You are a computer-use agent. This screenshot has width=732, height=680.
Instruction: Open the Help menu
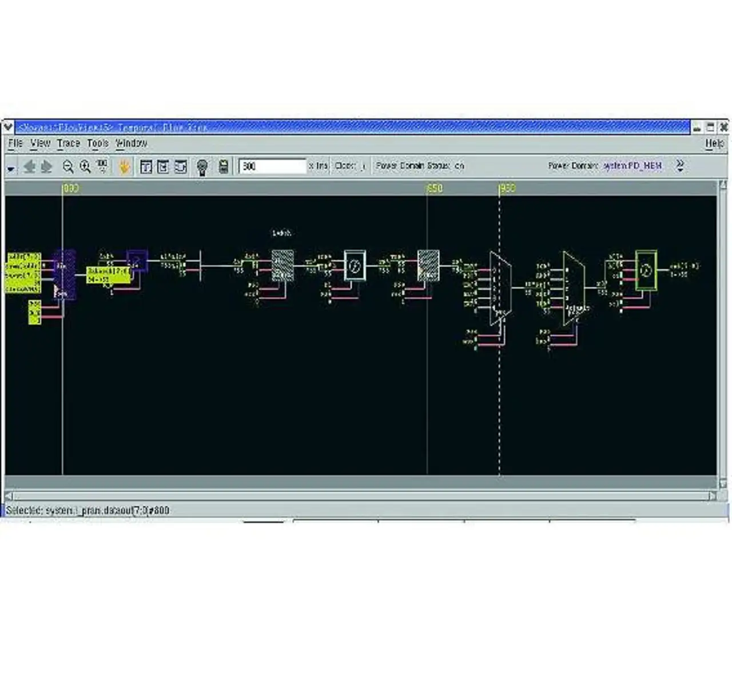tap(714, 143)
